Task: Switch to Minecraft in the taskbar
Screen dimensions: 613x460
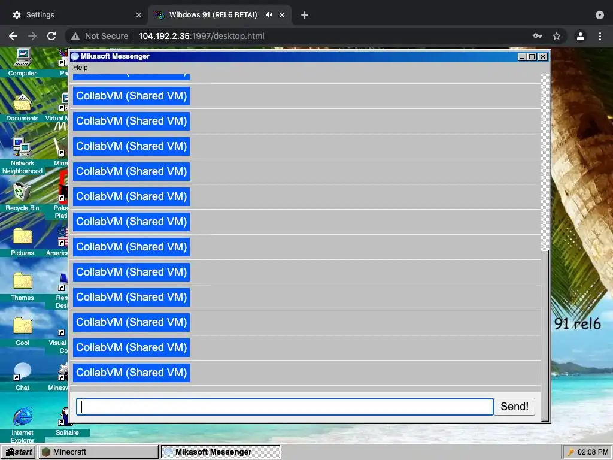Action: pyautogui.click(x=98, y=452)
